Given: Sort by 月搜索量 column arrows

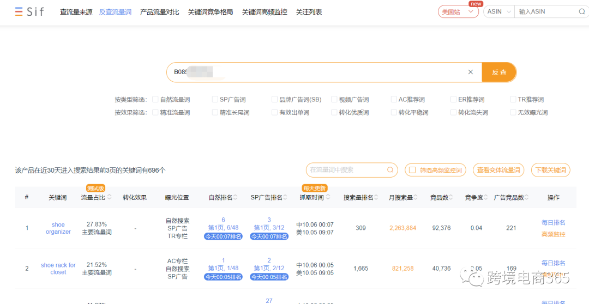Looking at the screenshot, I should click(x=416, y=197).
